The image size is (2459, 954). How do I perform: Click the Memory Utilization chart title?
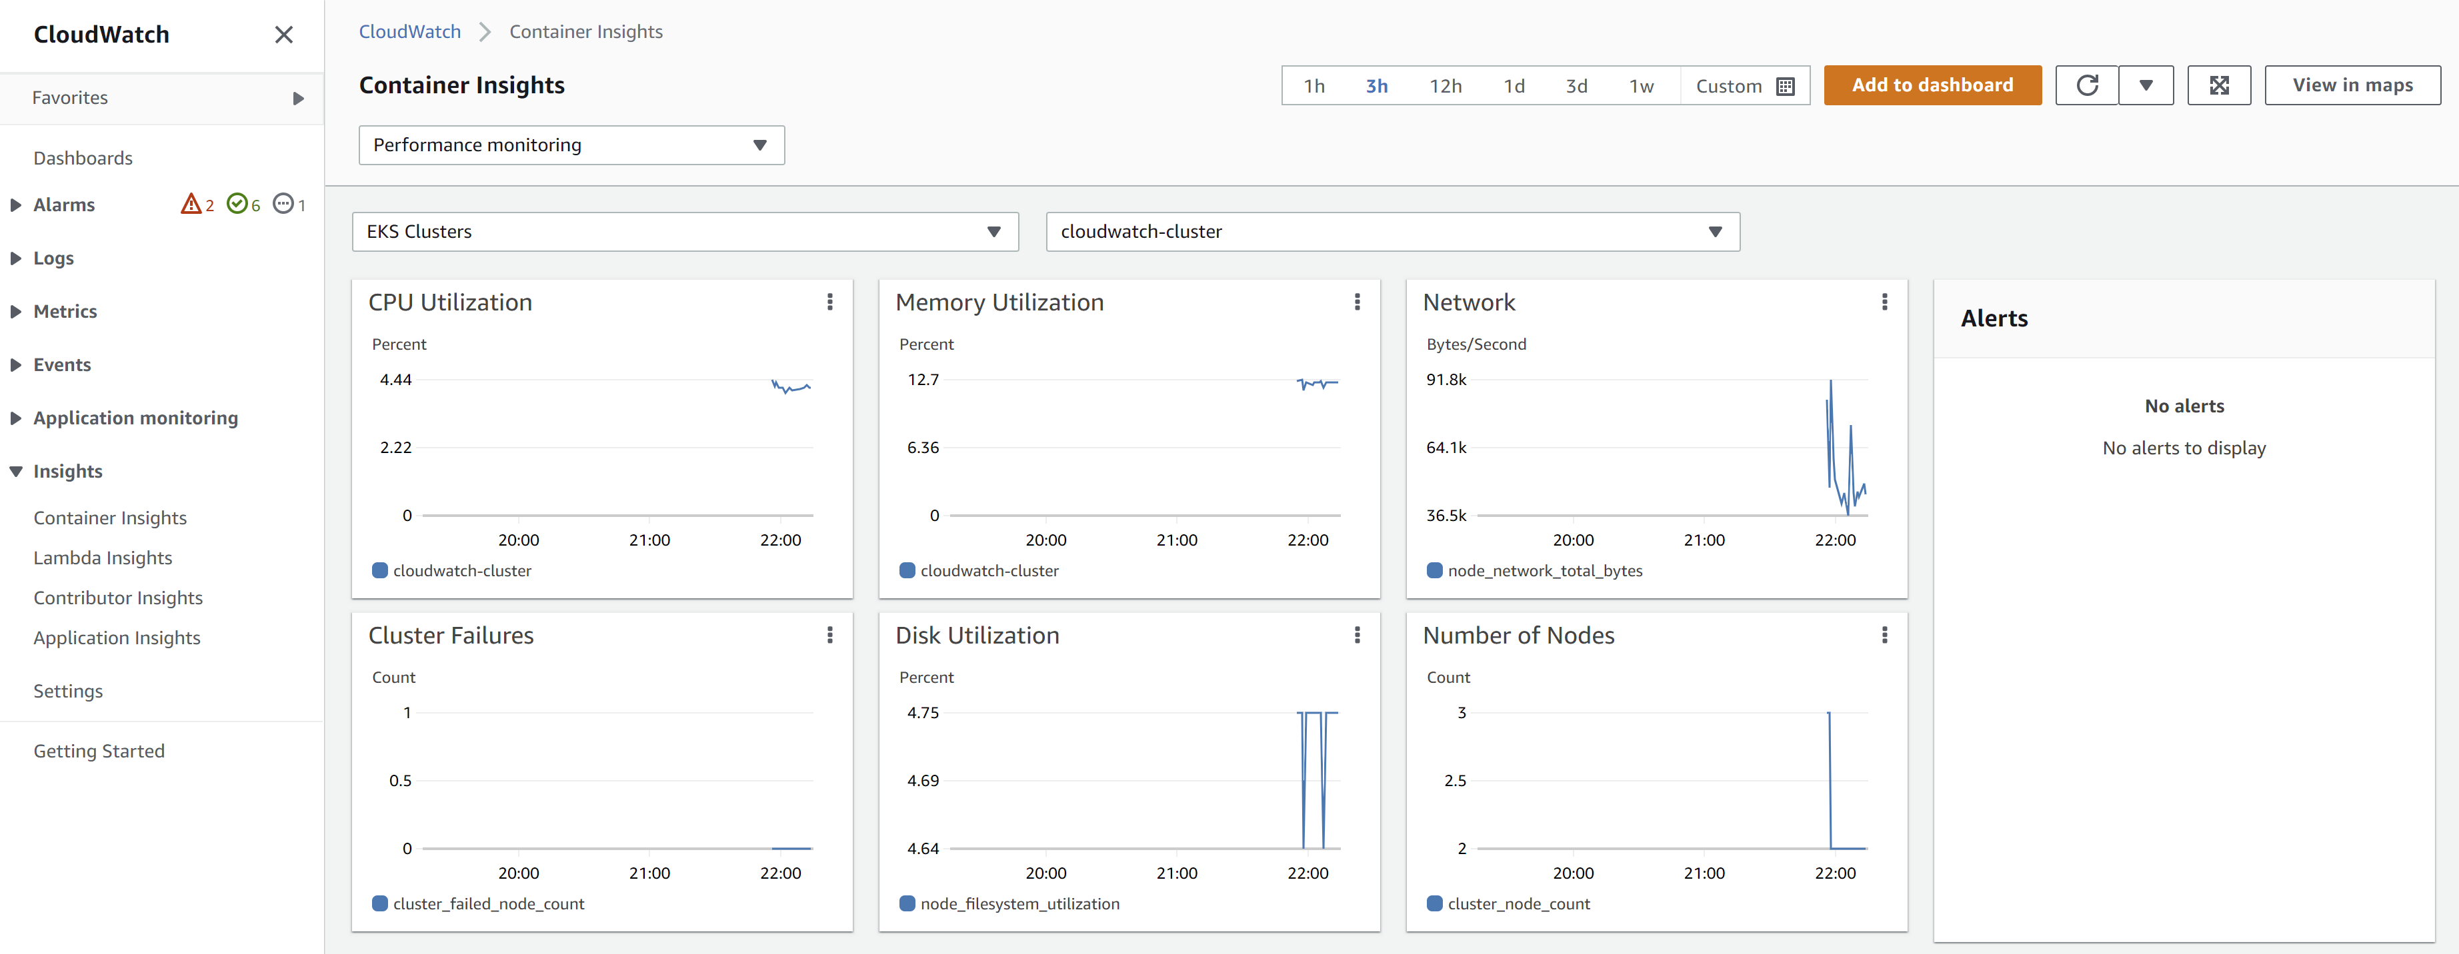tap(999, 302)
